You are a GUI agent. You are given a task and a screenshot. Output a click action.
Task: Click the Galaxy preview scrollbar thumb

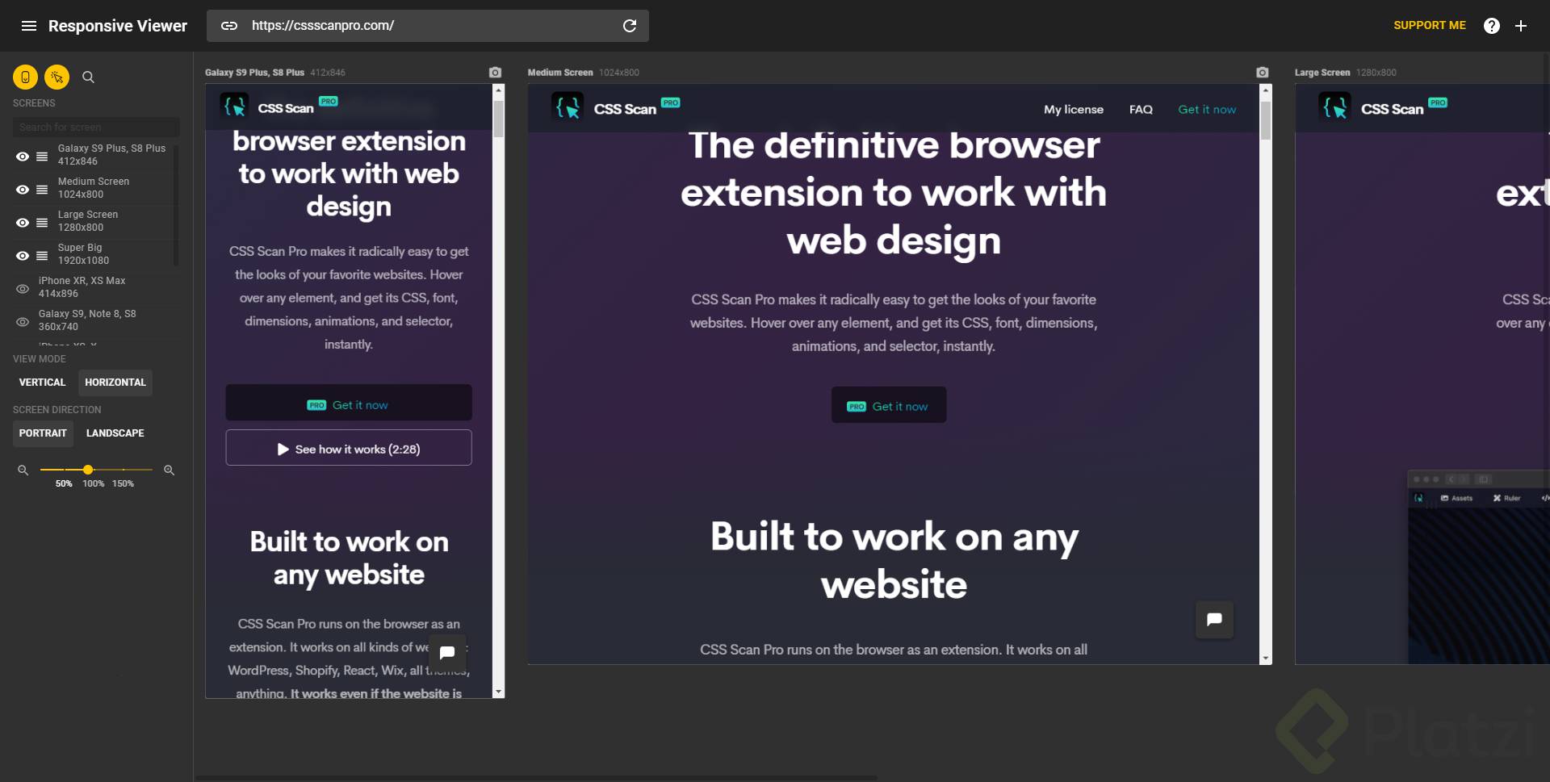(x=499, y=118)
